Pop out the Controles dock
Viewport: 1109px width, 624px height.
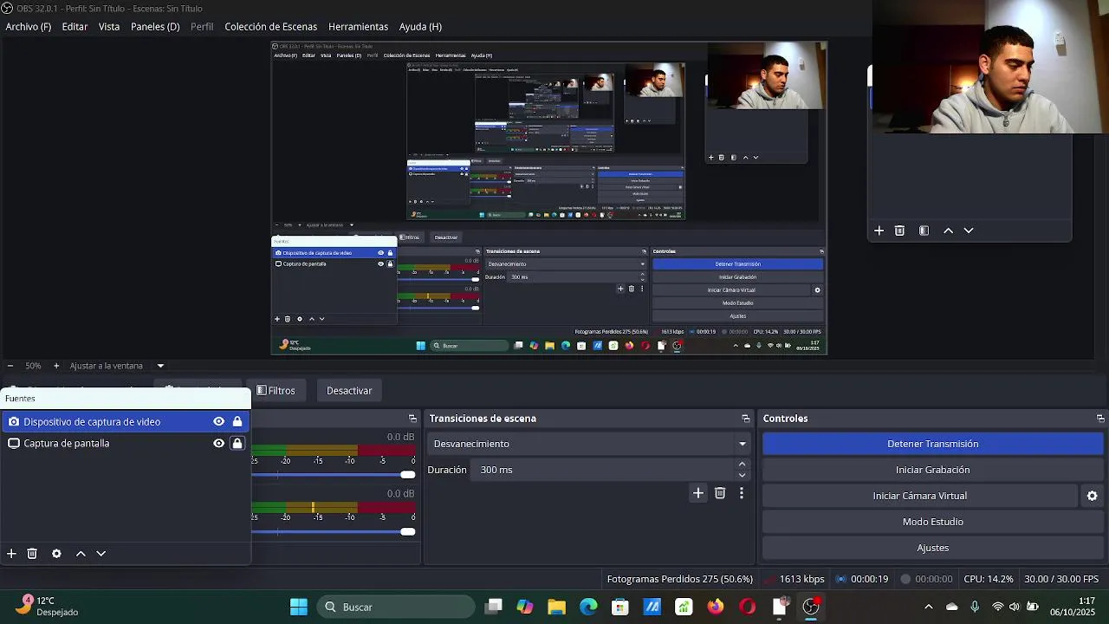[x=1100, y=419]
